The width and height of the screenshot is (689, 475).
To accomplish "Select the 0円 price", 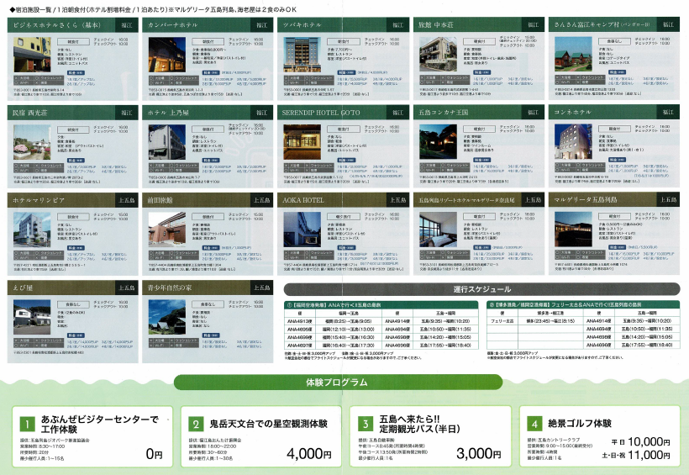I will click(x=154, y=454).
